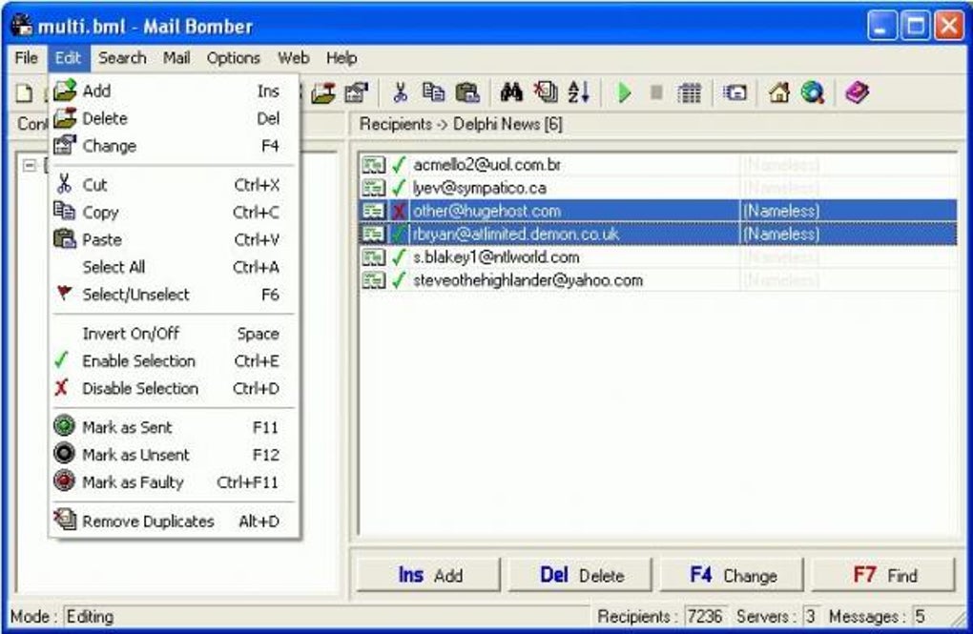This screenshot has width=973, height=634.
Task: Collapse the tree node with the minus box
Action: click(x=30, y=166)
